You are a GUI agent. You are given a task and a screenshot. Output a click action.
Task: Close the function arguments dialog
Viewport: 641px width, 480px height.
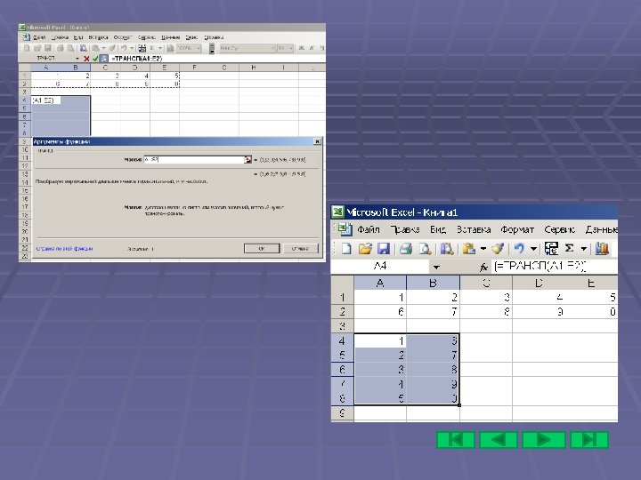pos(317,141)
